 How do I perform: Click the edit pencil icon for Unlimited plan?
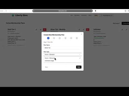[x=126, y=30]
